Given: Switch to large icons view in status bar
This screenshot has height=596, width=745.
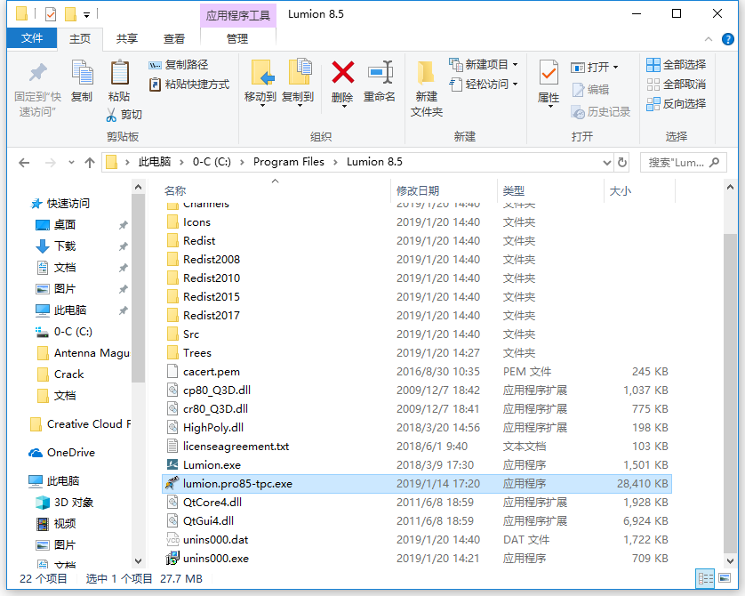Looking at the screenshot, I should [x=725, y=578].
